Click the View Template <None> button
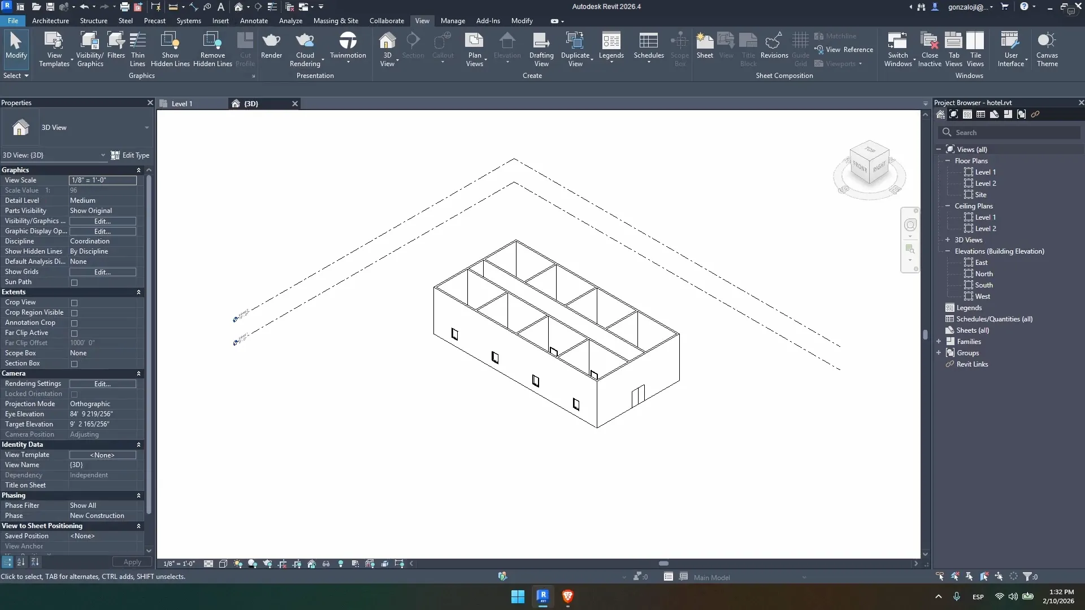 [102, 455]
